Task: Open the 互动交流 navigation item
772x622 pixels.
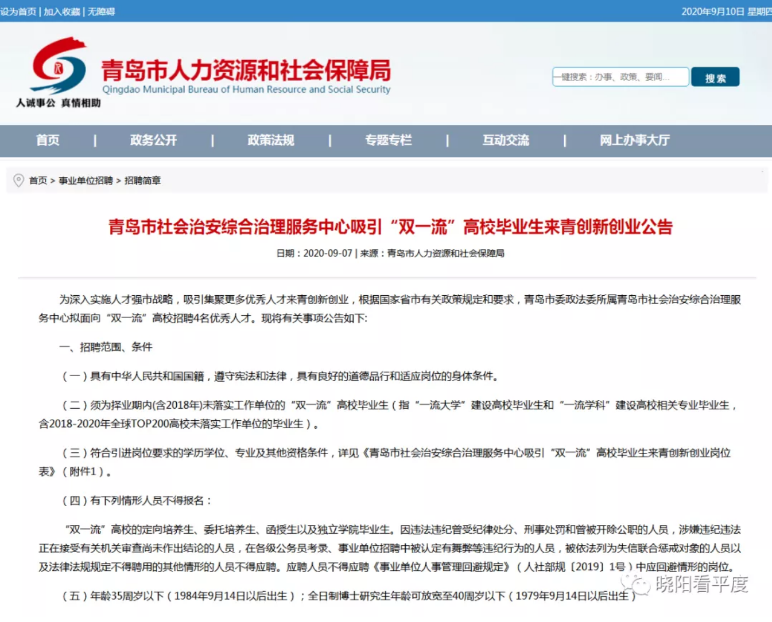Action: point(506,140)
